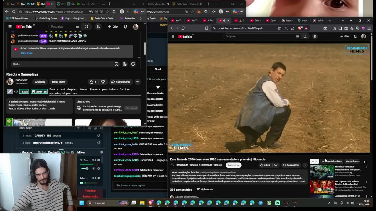The height and width of the screenshot is (211, 376).
Task: Open Brave YouTube notifications bell
Action: (x=355, y=36)
